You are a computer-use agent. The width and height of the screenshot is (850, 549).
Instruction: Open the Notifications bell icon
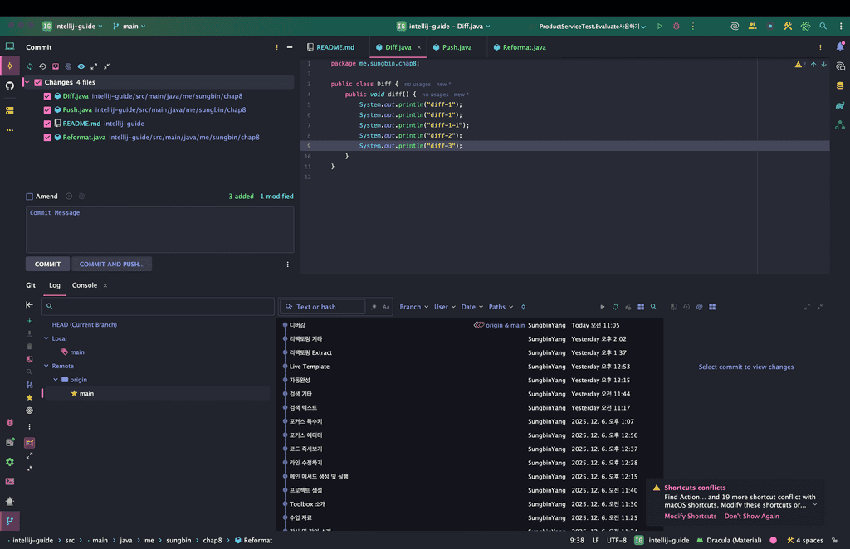(840, 47)
